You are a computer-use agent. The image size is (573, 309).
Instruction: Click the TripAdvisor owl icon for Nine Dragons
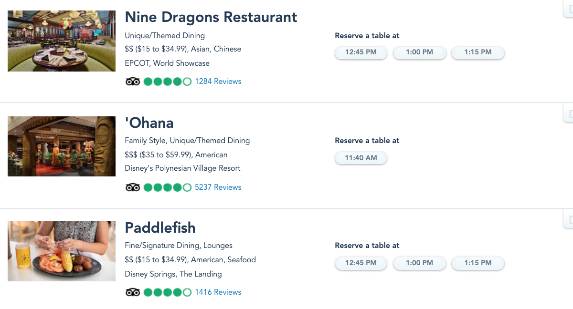point(133,82)
